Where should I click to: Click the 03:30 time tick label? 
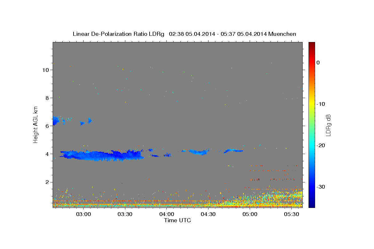[125, 214]
